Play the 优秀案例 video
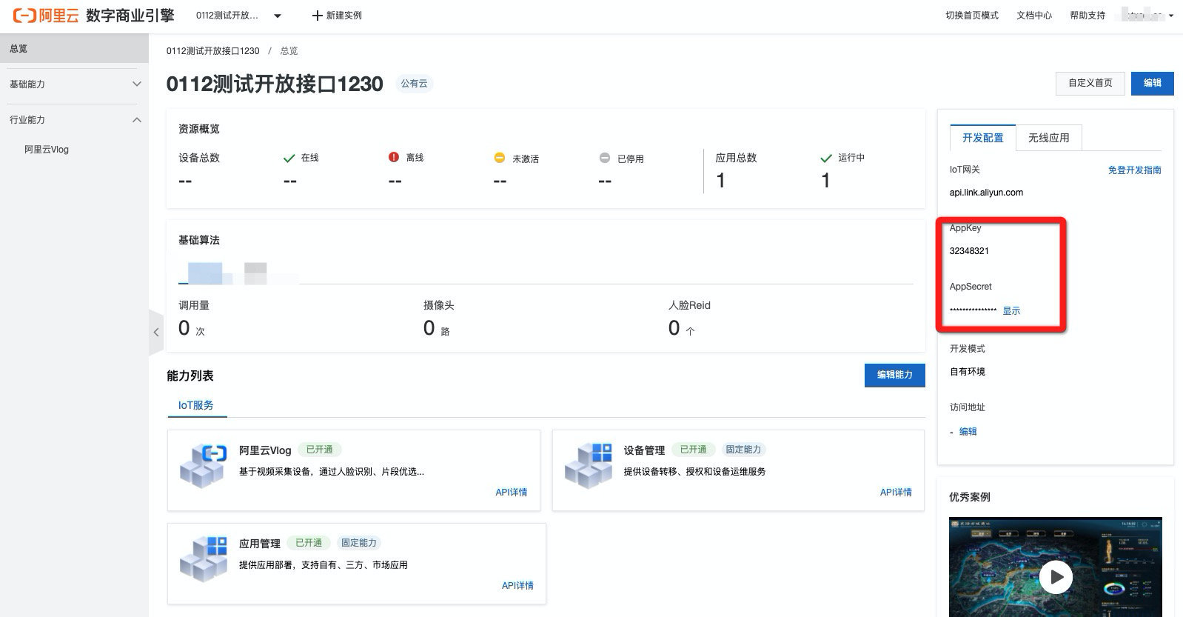Screen dimensions: 1183x617 (x=1056, y=576)
